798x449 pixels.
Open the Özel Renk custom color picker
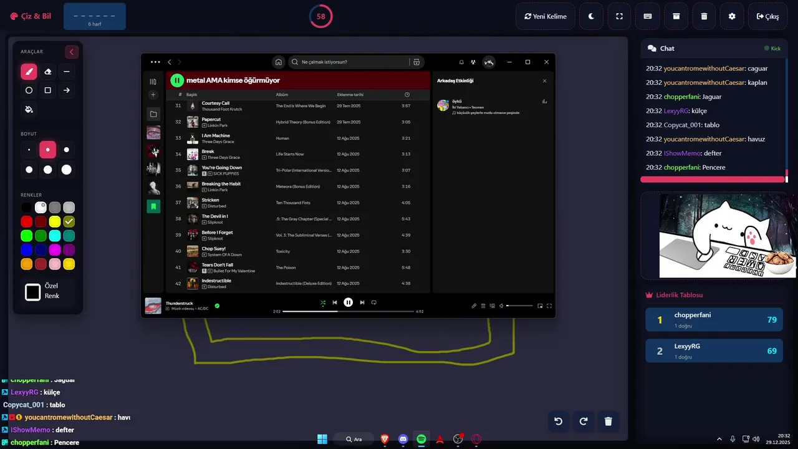point(33,291)
